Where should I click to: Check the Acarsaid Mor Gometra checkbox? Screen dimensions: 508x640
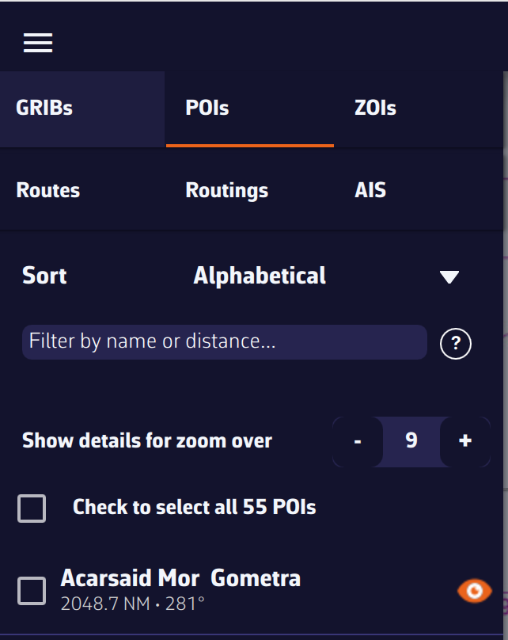(x=32, y=590)
